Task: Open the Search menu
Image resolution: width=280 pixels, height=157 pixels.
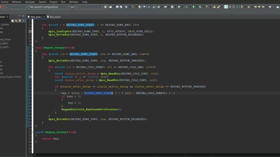Action: [42, 2]
